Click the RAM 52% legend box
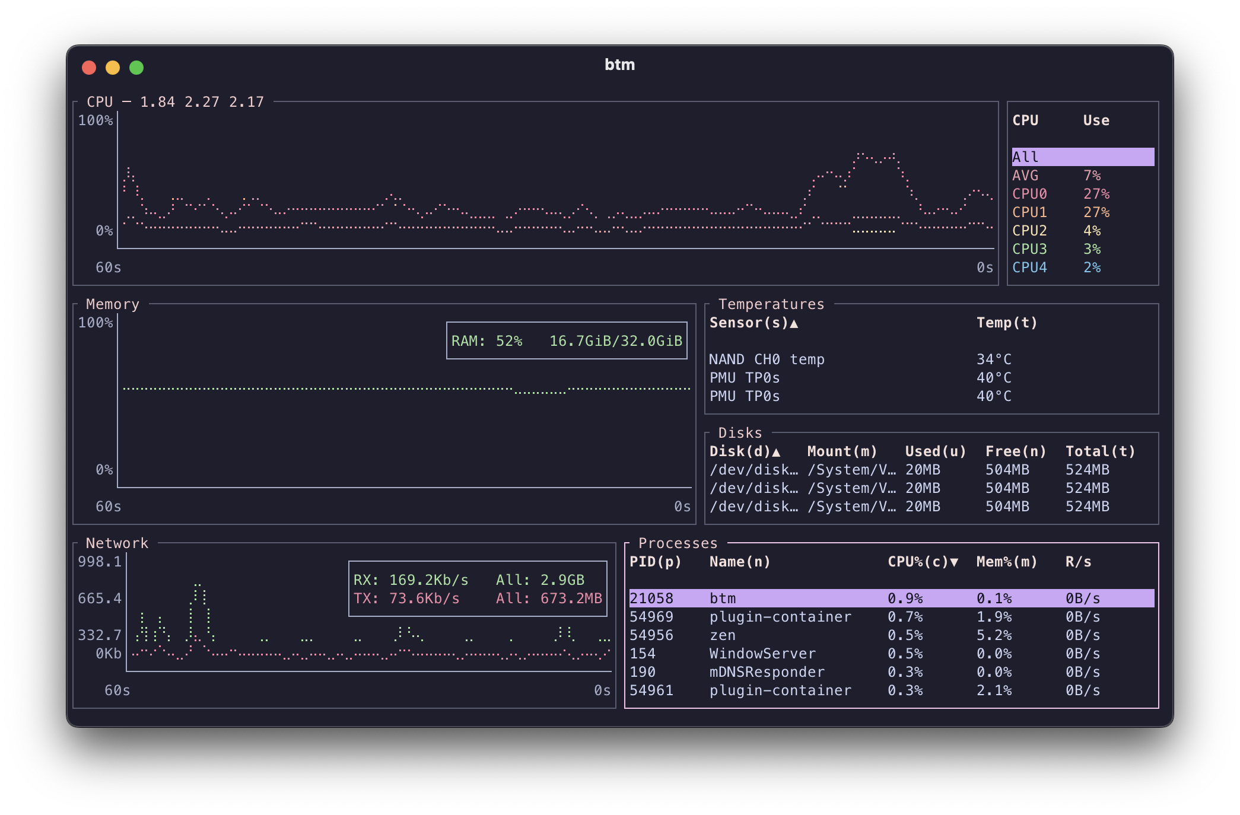This screenshot has width=1240, height=815. pyautogui.click(x=567, y=341)
